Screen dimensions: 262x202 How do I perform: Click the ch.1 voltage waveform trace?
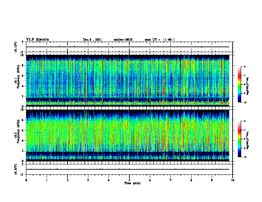point(128,47)
